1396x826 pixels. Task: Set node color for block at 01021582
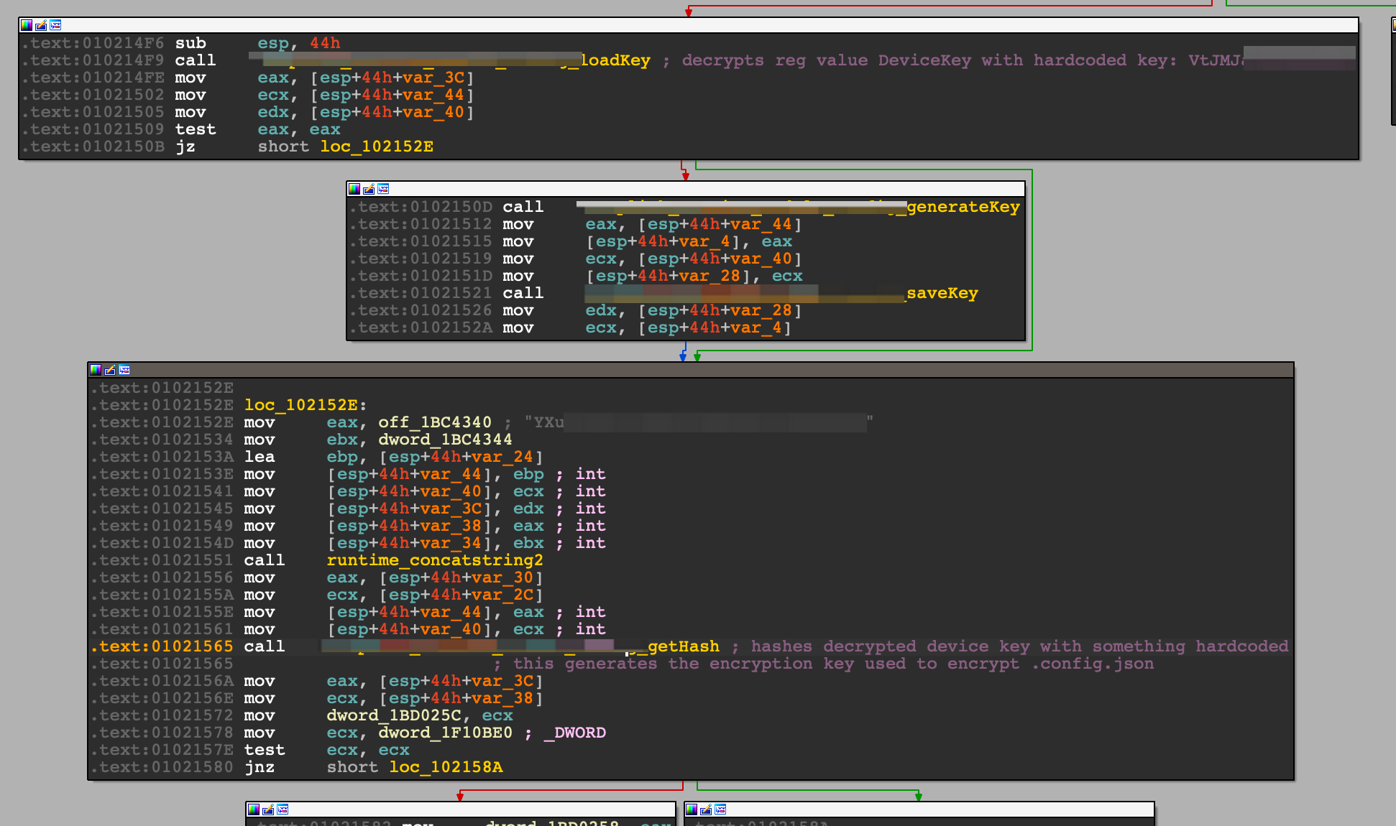click(x=254, y=809)
